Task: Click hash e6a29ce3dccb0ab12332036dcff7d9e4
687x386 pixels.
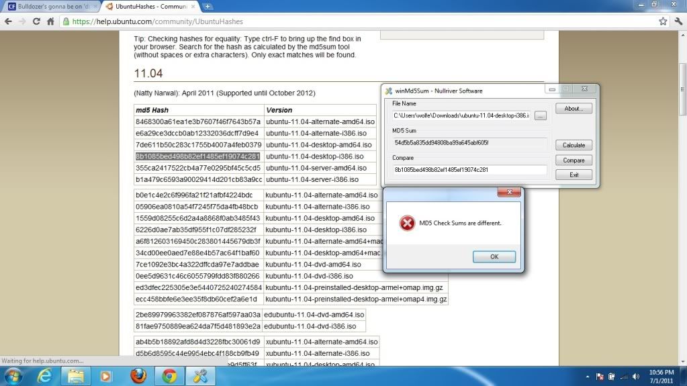Action: tap(197, 133)
